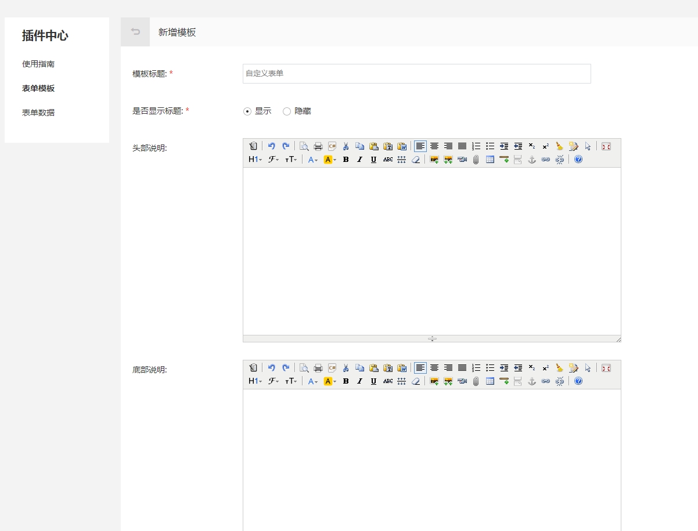Open text highlight color picker in header toolbar
This screenshot has height=531, width=698.
click(x=330, y=160)
